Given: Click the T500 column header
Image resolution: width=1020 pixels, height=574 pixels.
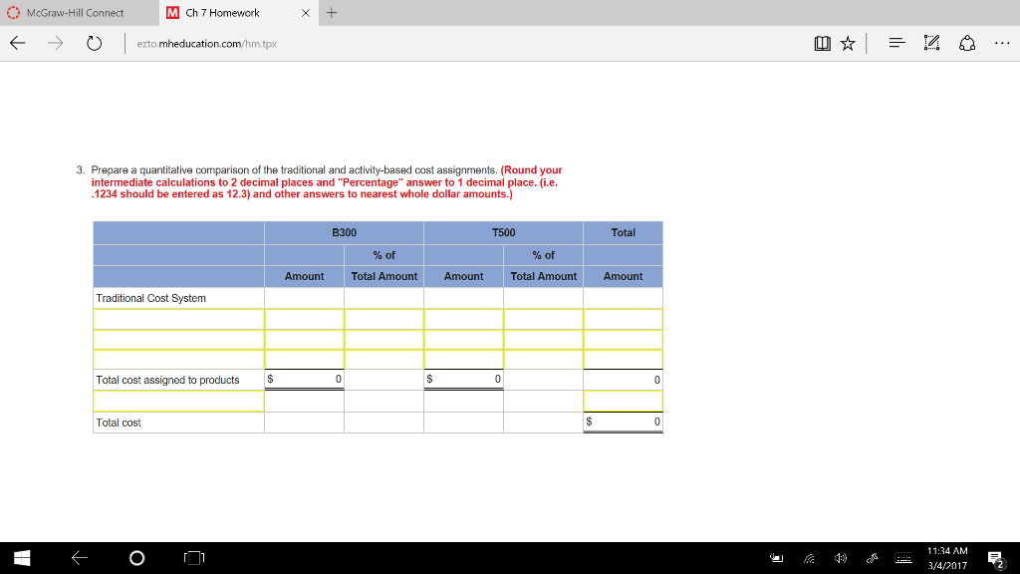Looking at the screenshot, I should click(x=503, y=232).
